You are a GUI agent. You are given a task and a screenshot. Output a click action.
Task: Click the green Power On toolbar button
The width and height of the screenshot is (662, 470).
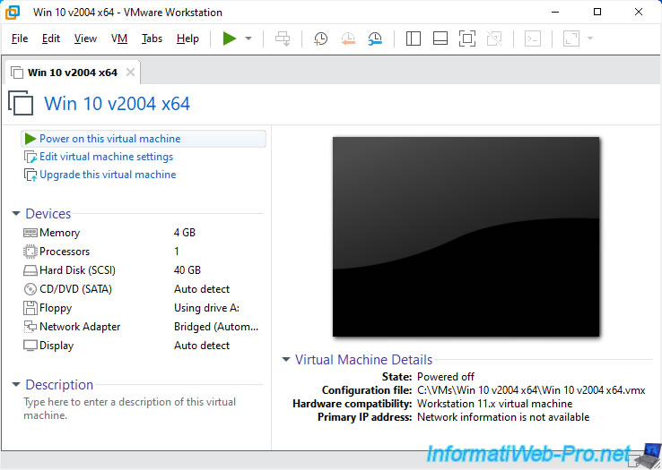(230, 38)
